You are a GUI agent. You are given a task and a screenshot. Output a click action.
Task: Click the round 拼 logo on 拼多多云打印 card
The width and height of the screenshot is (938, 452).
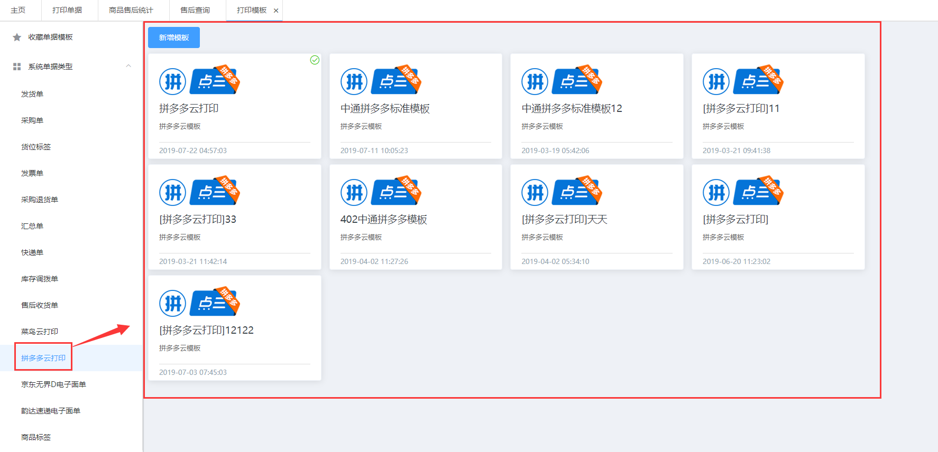173,81
